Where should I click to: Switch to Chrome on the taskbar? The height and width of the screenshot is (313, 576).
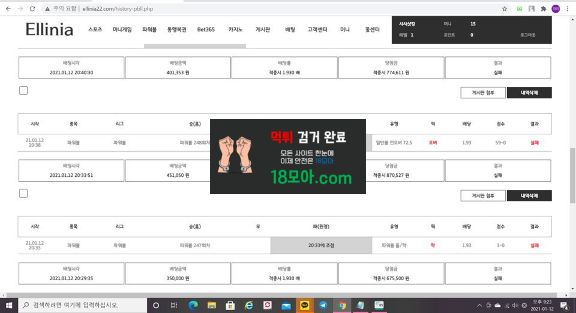pyautogui.click(x=342, y=305)
